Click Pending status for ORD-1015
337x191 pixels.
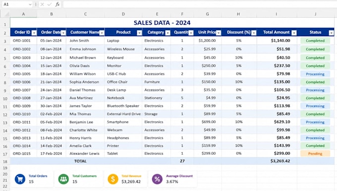click(315, 154)
